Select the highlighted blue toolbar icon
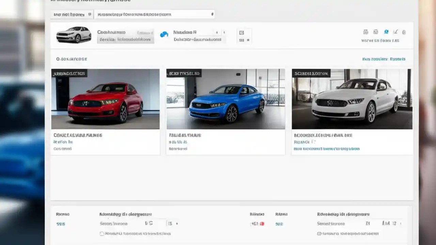This screenshot has height=245, width=436. tap(386, 32)
